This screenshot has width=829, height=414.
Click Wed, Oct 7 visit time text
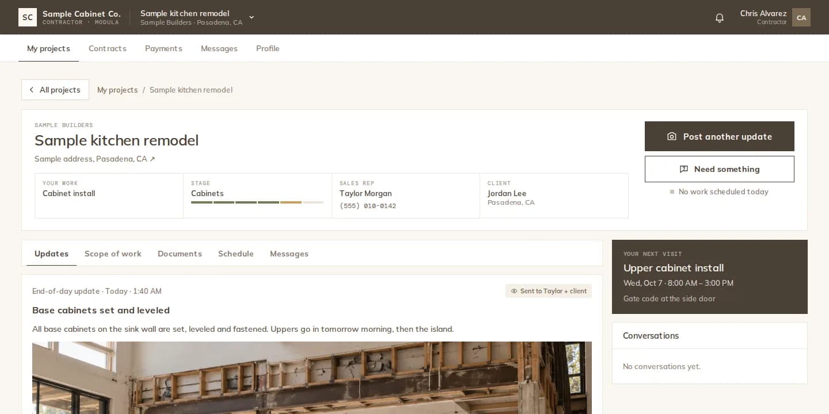pos(678,283)
